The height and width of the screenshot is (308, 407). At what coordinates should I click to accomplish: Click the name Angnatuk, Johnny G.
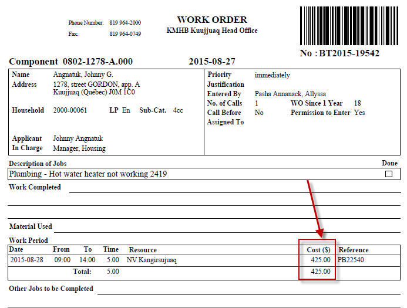click(82, 75)
